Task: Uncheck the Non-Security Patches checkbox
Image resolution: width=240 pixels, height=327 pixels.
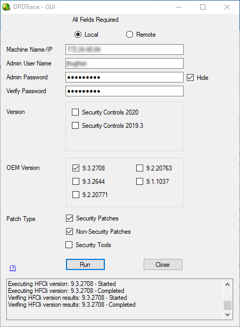Action: (x=69, y=232)
